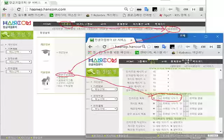This screenshot has height=140, width=224.
Task: Click the scroll-down arrow of front window scrollbar
Action: (x=221, y=132)
